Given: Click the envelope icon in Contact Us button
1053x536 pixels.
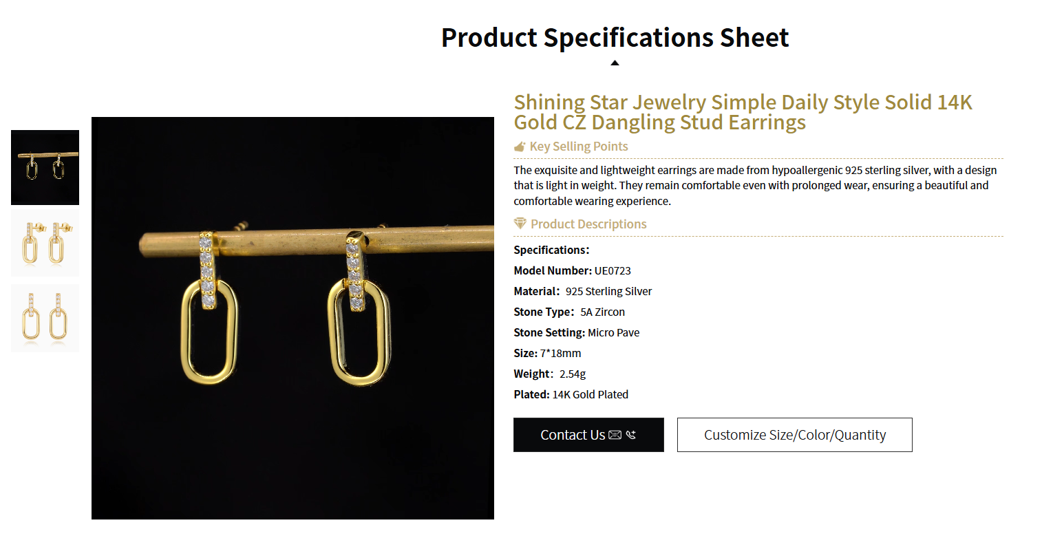Looking at the screenshot, I should 615,435.
